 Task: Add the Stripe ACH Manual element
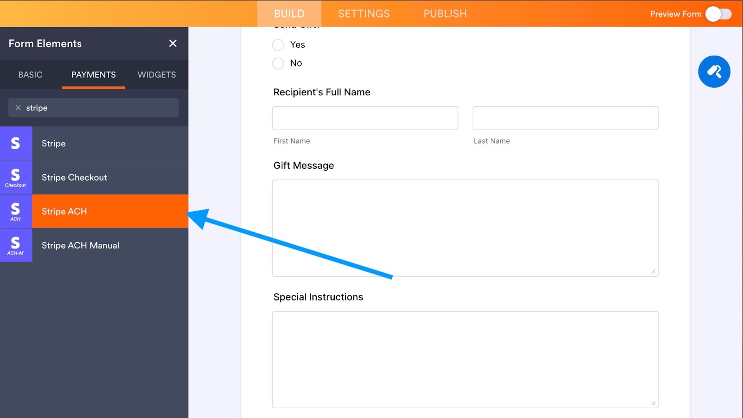pos(94,245)
